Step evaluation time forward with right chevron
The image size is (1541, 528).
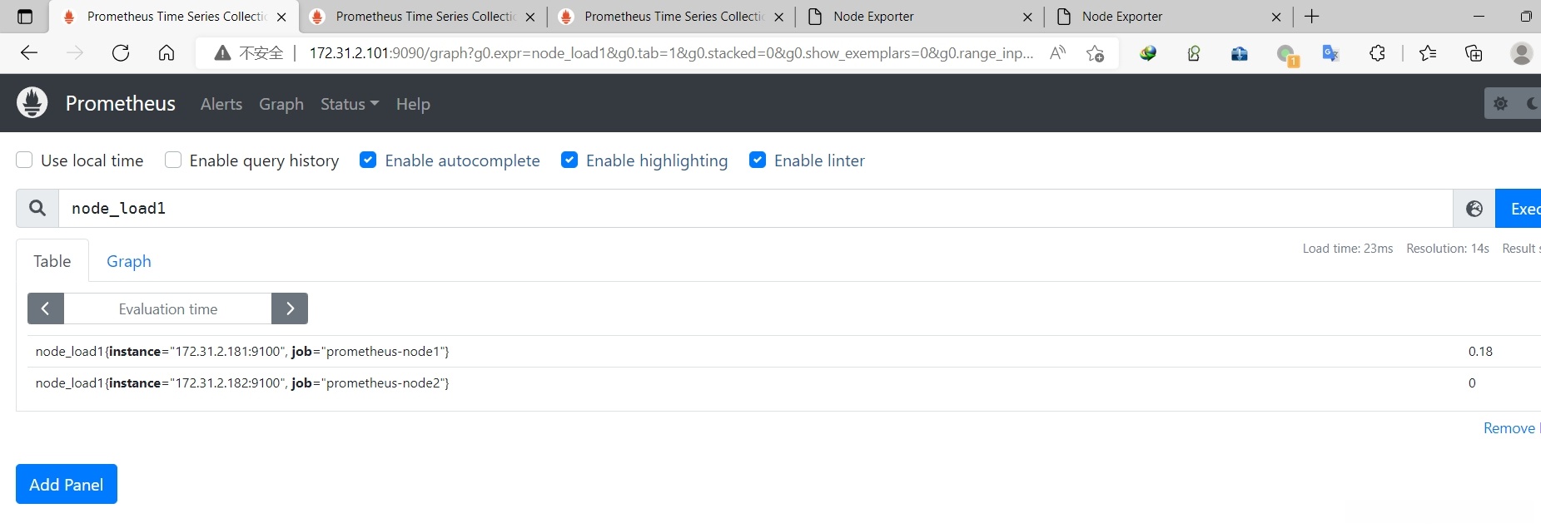290,308
